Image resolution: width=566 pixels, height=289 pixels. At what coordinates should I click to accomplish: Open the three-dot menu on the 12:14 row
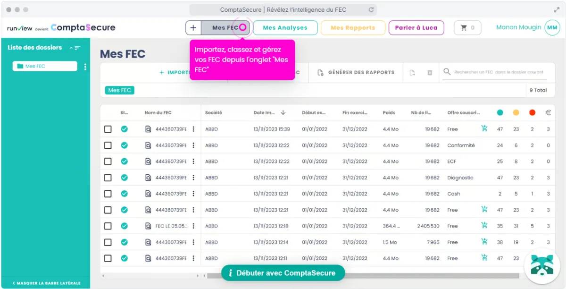(x=193, y=242)
